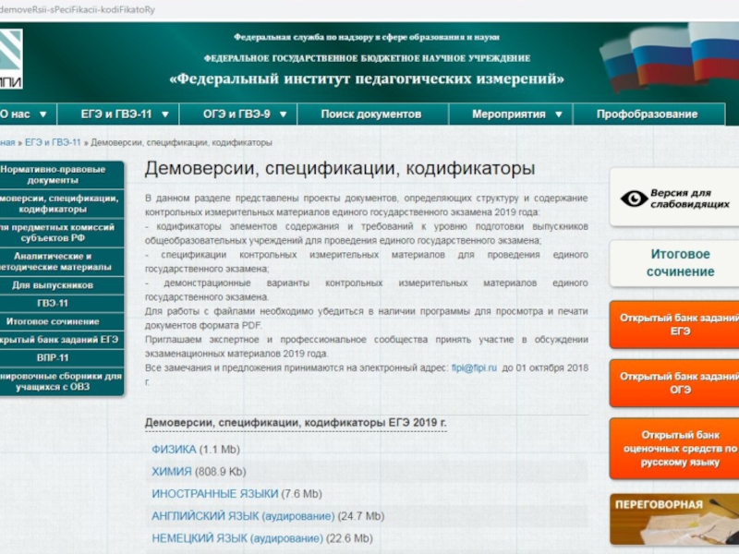
Task: Select 'Мероприятия' navigation item
Action: pyautogui.click(x=509, y=114)
